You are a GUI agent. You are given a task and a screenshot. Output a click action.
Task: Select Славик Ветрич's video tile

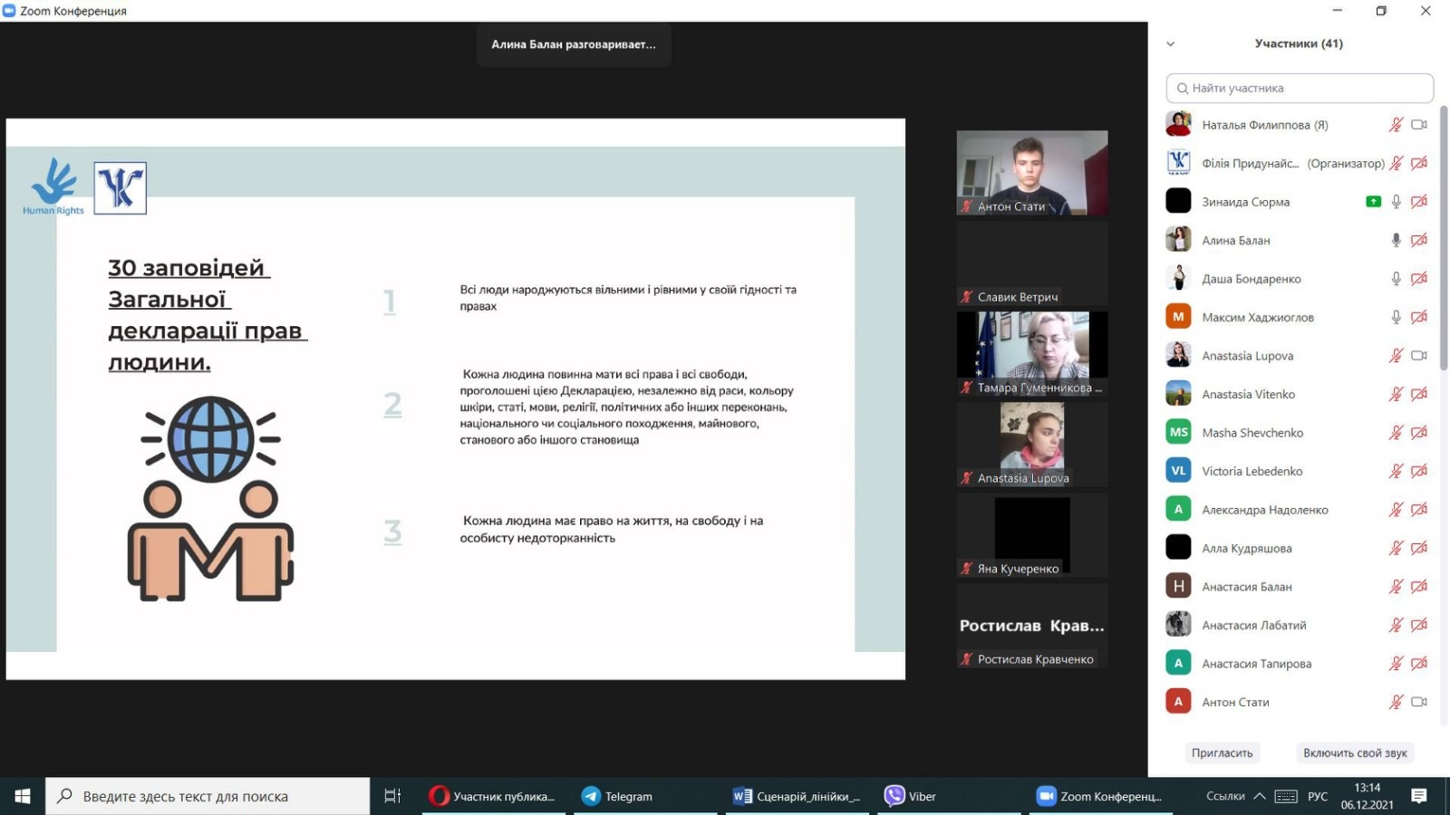[1032, 263]
